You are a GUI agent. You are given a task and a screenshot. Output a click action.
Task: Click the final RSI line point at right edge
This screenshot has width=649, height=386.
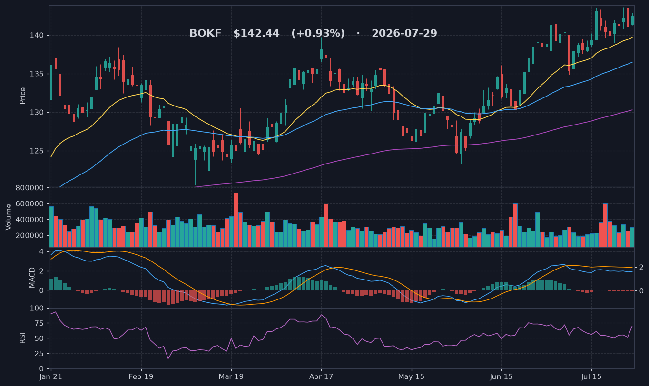[x=632, y=326]
